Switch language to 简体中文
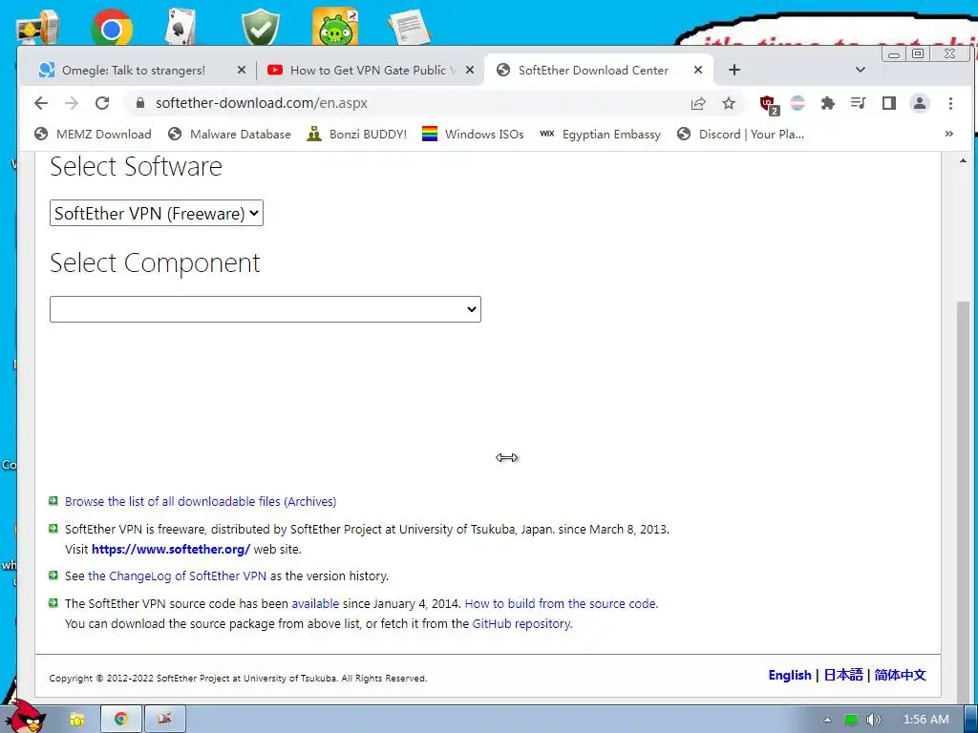The image size is (978, 733). (900, 675)
